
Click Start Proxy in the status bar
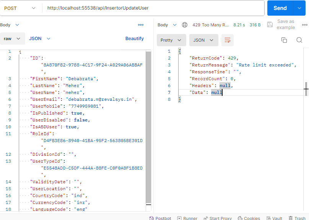click(x=218, y=218)
